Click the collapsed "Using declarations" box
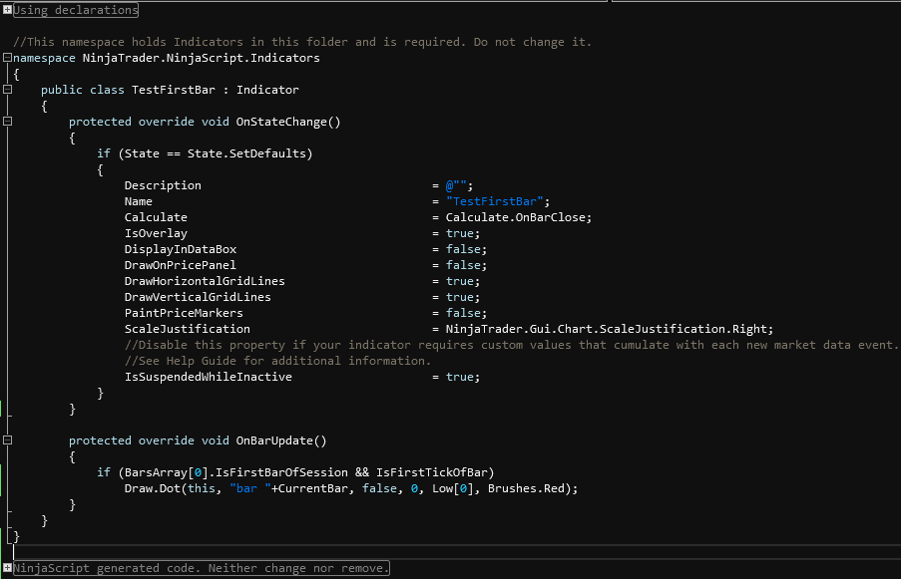Screen dimensions: 901x579 (76, 10)
